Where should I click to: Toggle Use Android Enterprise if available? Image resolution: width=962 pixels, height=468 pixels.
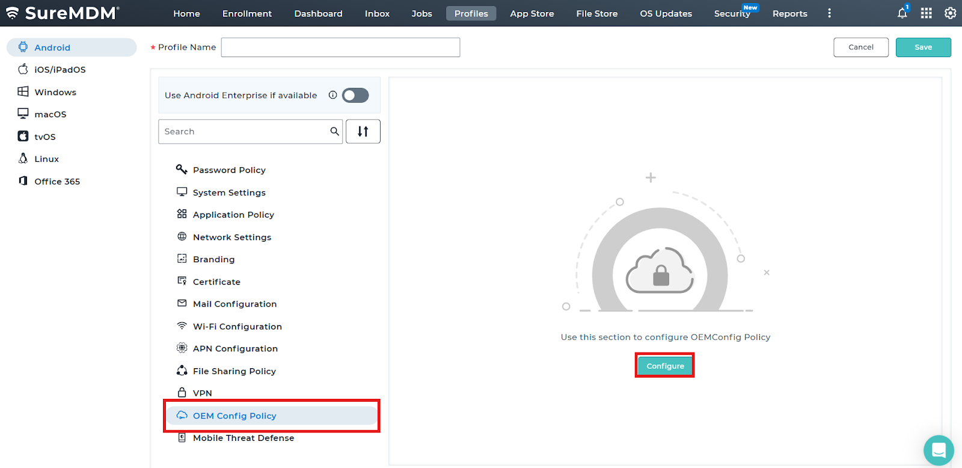355,95
